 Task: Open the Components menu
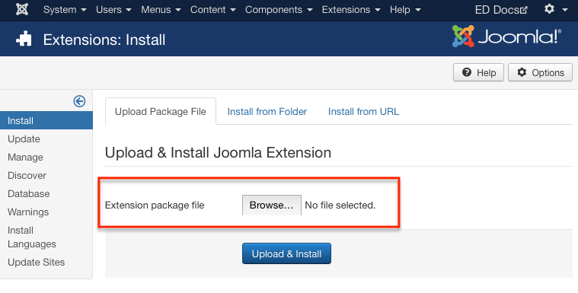tap(279, 10)
